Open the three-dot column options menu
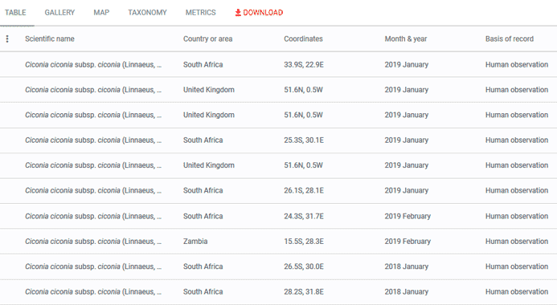The width and height of the screenshot is (557, 305). coord(7,39)
